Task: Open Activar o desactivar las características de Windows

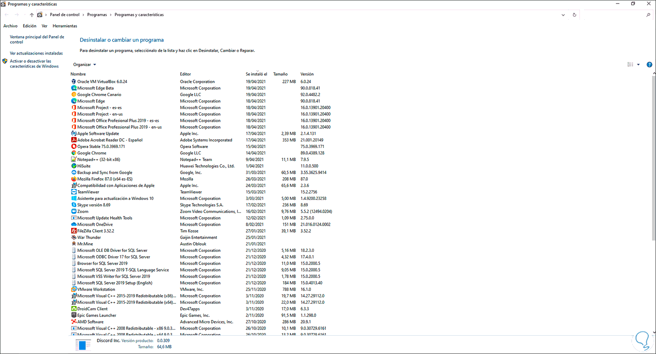Action: pos(34,64)
